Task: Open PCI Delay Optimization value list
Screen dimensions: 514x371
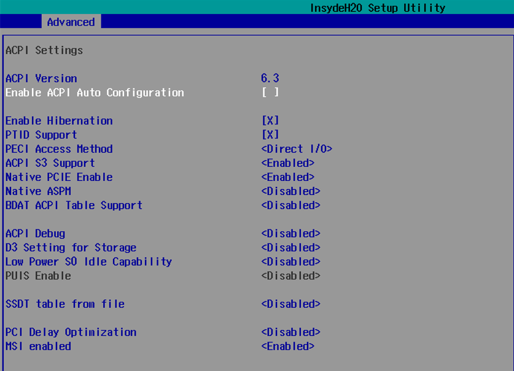Action: pyautogui.click(x=290, y=332)
